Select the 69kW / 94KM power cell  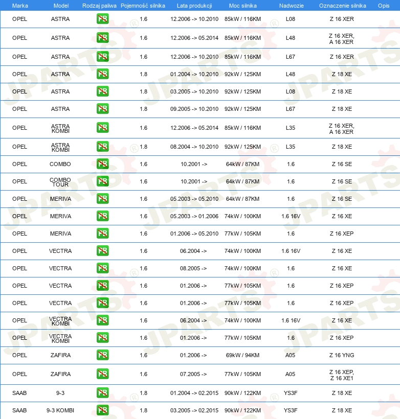point(242,355)
